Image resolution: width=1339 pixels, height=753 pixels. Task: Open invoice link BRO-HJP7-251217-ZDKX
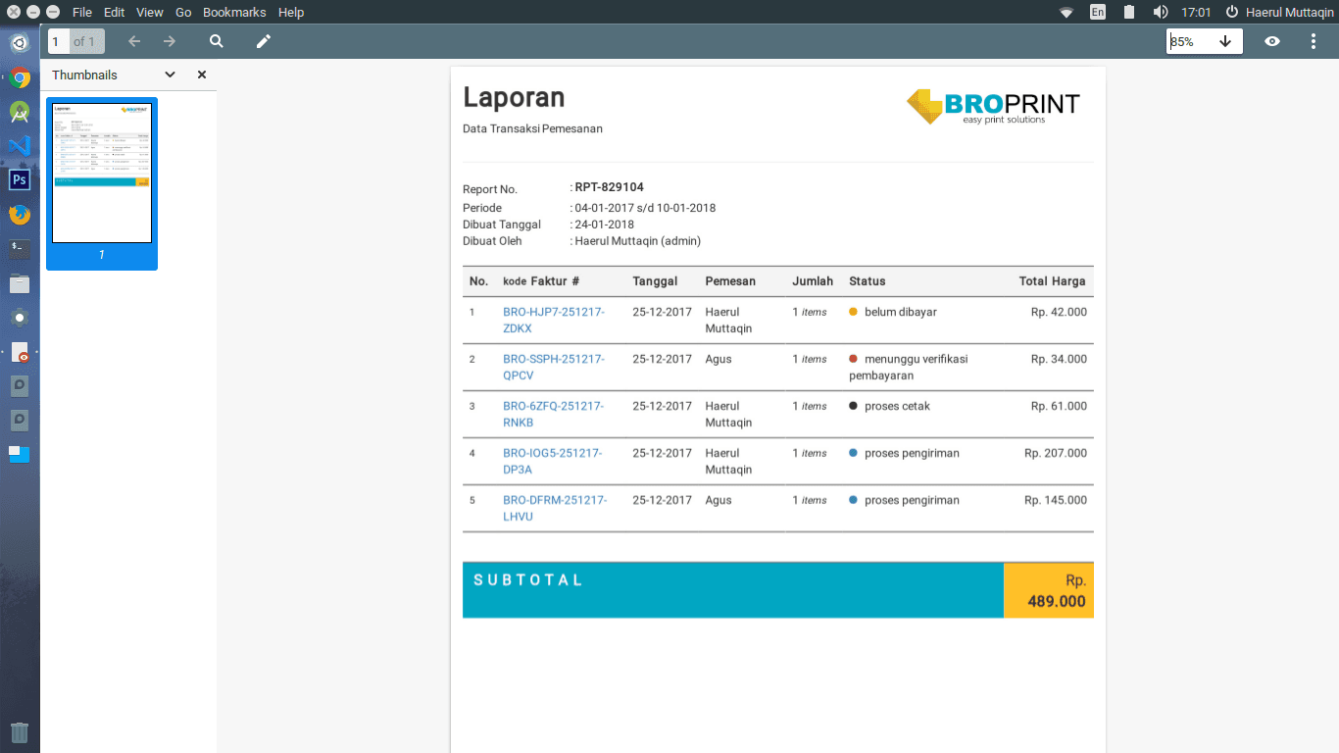point(554,320)
